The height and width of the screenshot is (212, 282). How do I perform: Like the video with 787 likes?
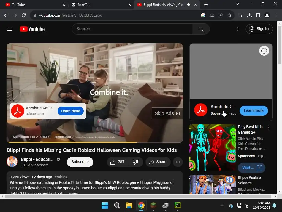tap(118, 162)
